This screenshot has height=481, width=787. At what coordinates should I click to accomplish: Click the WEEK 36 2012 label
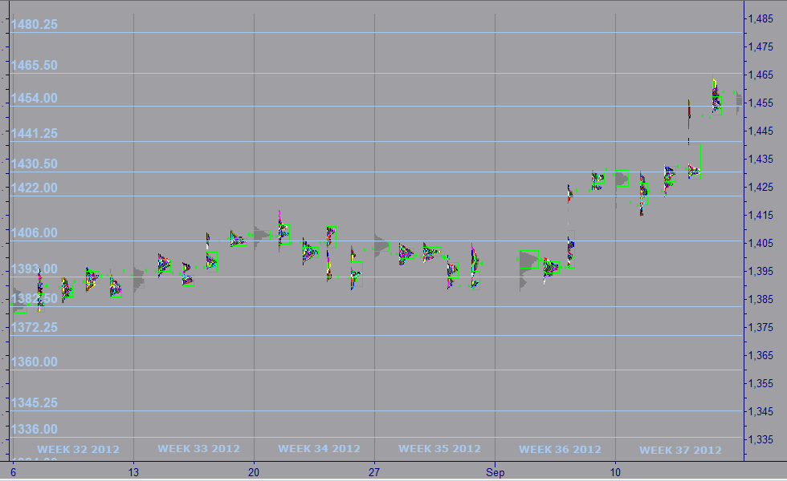click(x=560, y=450)
